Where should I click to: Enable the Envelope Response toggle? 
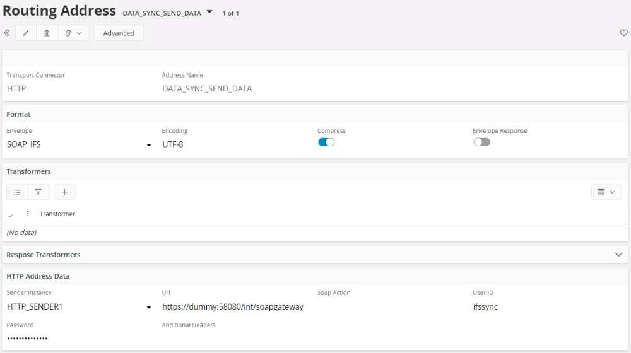(x=481, y=142)
